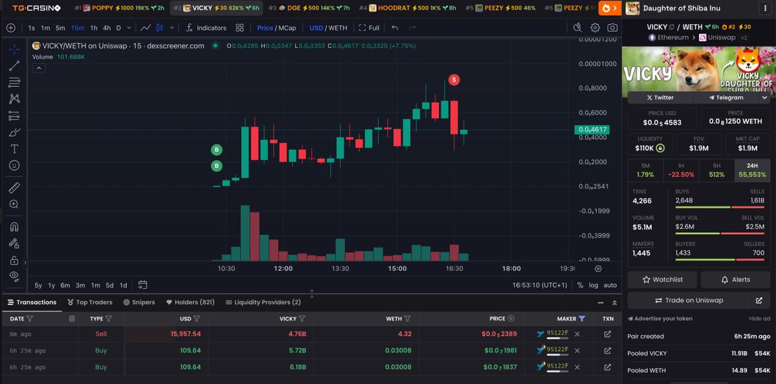This screenshot has width=776, height=384.
Task: Toggle magnet mode for drawings
Action: [14, 227]
